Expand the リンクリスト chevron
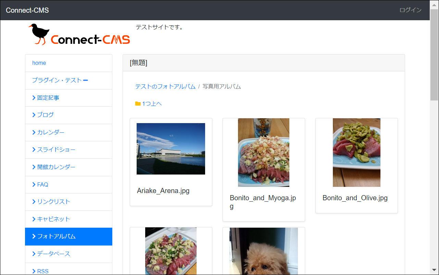 34,202
